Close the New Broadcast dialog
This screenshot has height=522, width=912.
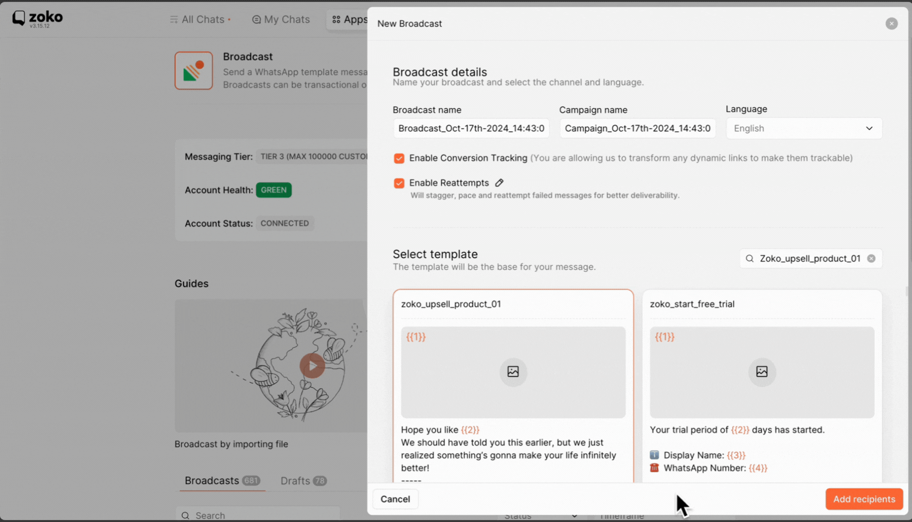click(891, 23)
